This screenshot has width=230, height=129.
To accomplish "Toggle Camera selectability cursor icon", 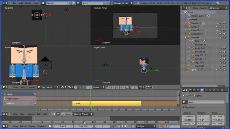I will pos(221,23).
